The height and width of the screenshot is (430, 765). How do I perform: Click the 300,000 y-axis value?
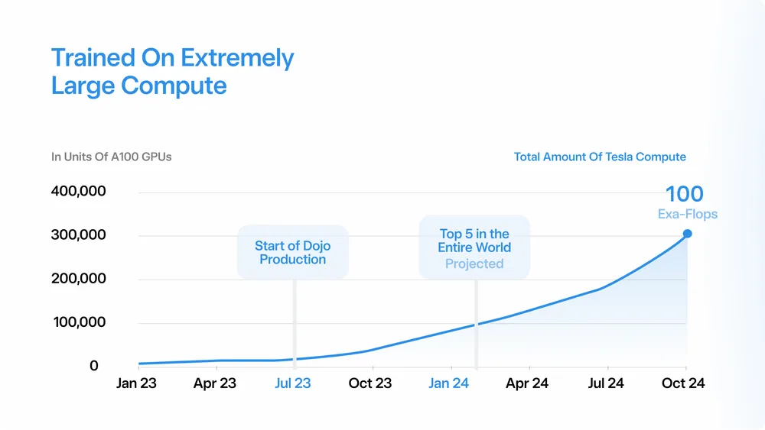click(79, 234)
